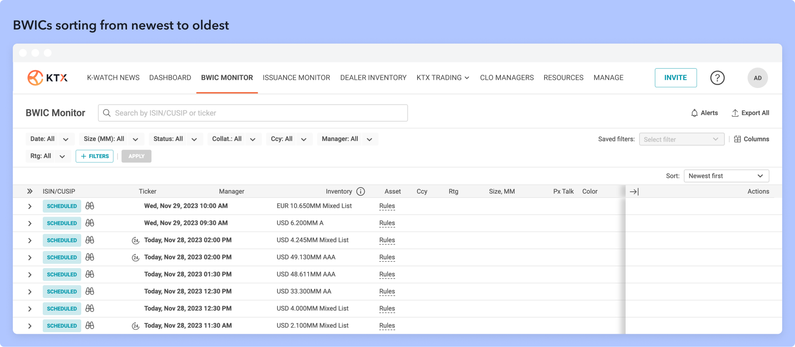Open the KTX Trading menu
The width and height of the screenshot is (795, 347).
coord(442,78)
